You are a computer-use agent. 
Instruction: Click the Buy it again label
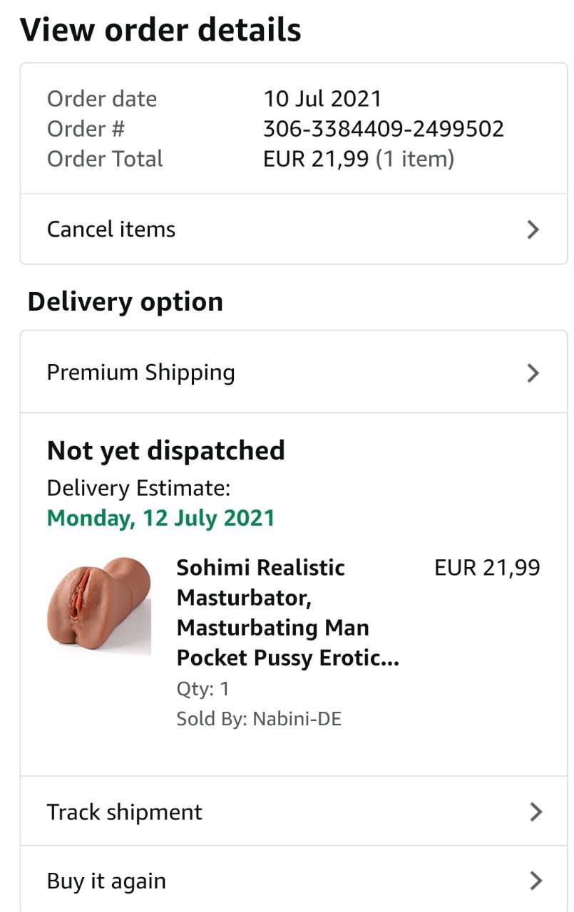click(106, 881)
